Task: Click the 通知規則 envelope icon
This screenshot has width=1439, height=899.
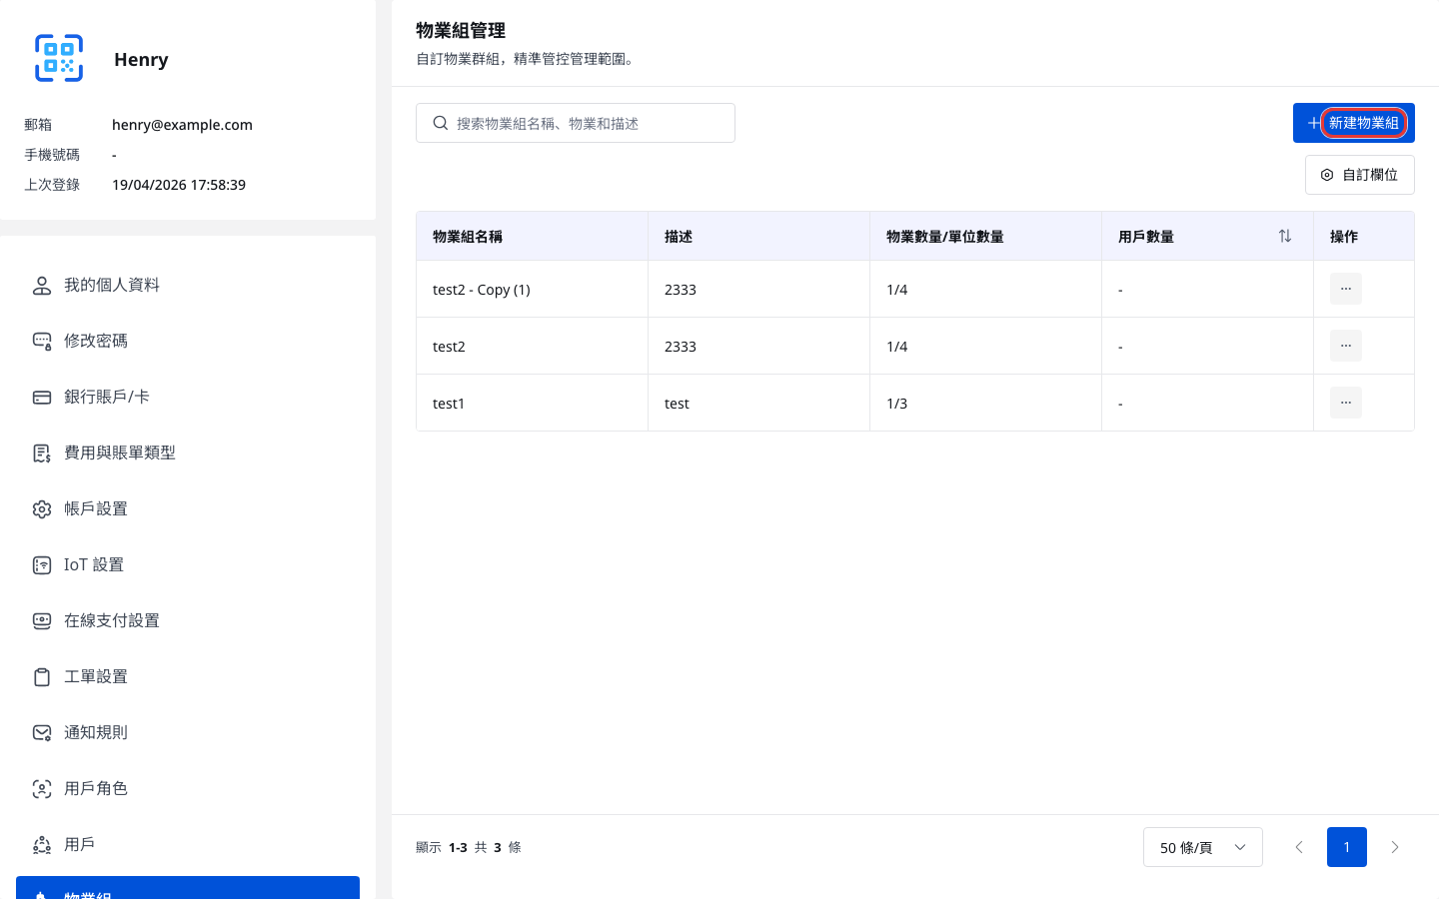Action: pos(42,733)
